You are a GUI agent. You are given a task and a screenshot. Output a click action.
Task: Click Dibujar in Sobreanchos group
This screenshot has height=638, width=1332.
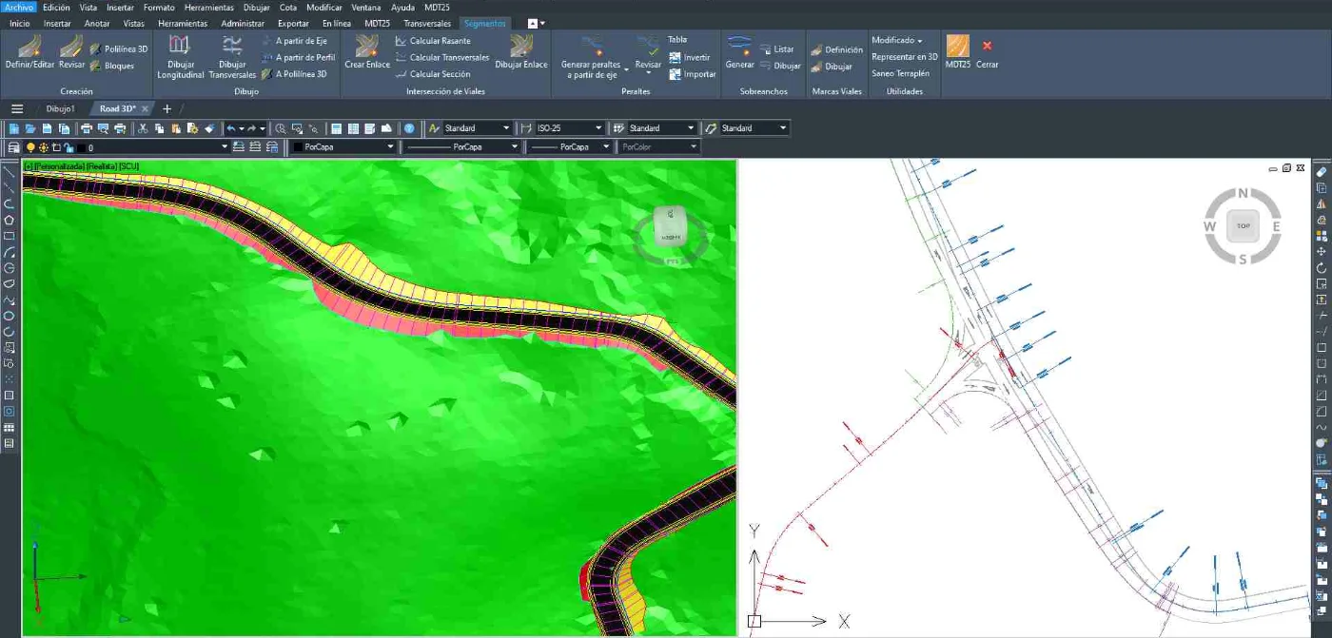point(780,66)
